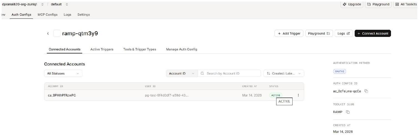This screenshot has height=135, width=419.
Task: Open the row actions three-dot menu
Action: point(298,95)
